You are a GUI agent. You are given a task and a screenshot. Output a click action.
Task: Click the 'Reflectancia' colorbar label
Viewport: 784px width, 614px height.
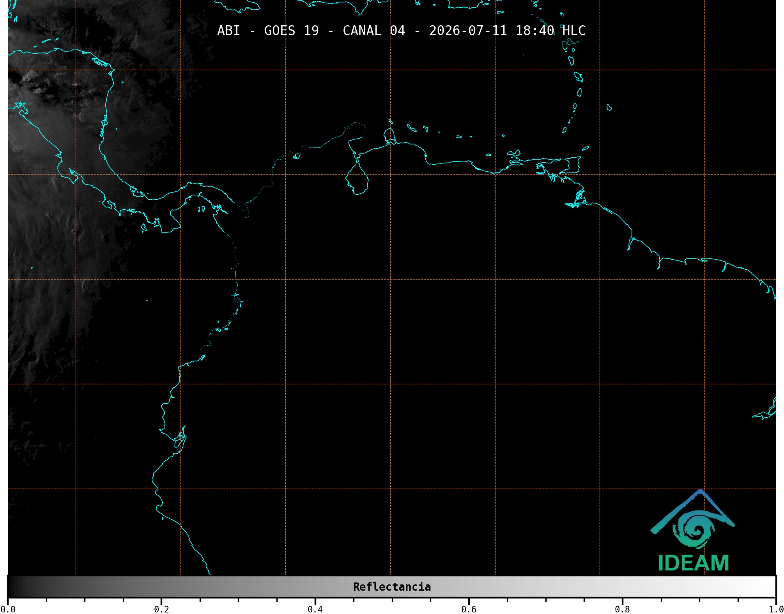tap(392, 587)
